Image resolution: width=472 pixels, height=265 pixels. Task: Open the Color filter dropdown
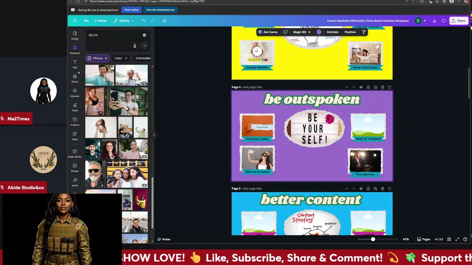pyautogui.click(x=121, y=58)
